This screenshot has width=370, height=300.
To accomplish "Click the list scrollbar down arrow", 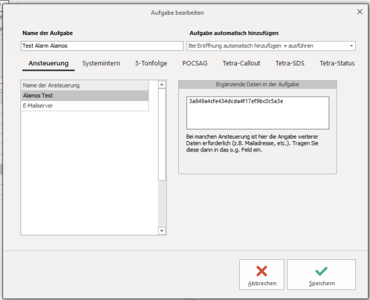I will point(162,230).
